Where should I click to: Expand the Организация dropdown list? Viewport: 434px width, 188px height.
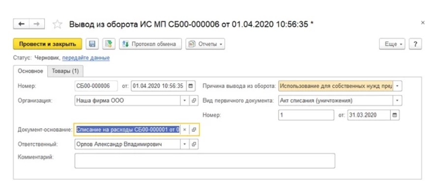185,101
